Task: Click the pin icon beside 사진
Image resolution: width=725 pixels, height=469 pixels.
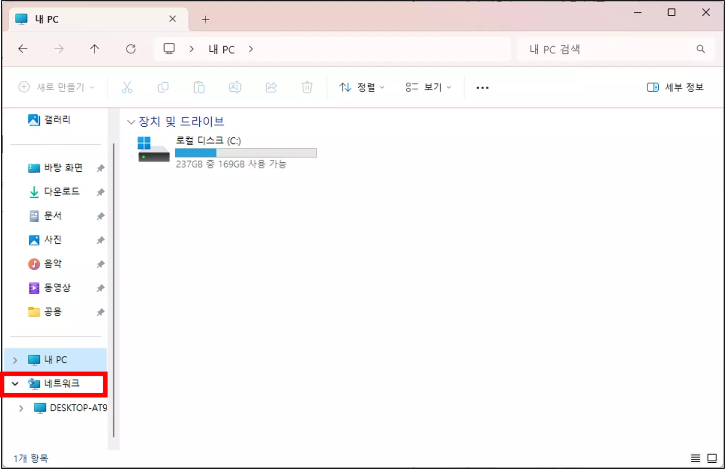Action: pos(100,240)
